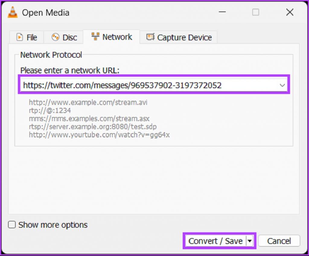This screenshot has height=256, width=309.
Task: Click the VLC cone icon in title bar
Action: tap(13, 12)
